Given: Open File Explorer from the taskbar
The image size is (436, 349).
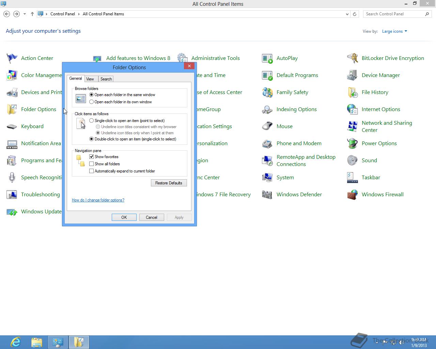Looking at the screenshot, I should tap(37, 342).
